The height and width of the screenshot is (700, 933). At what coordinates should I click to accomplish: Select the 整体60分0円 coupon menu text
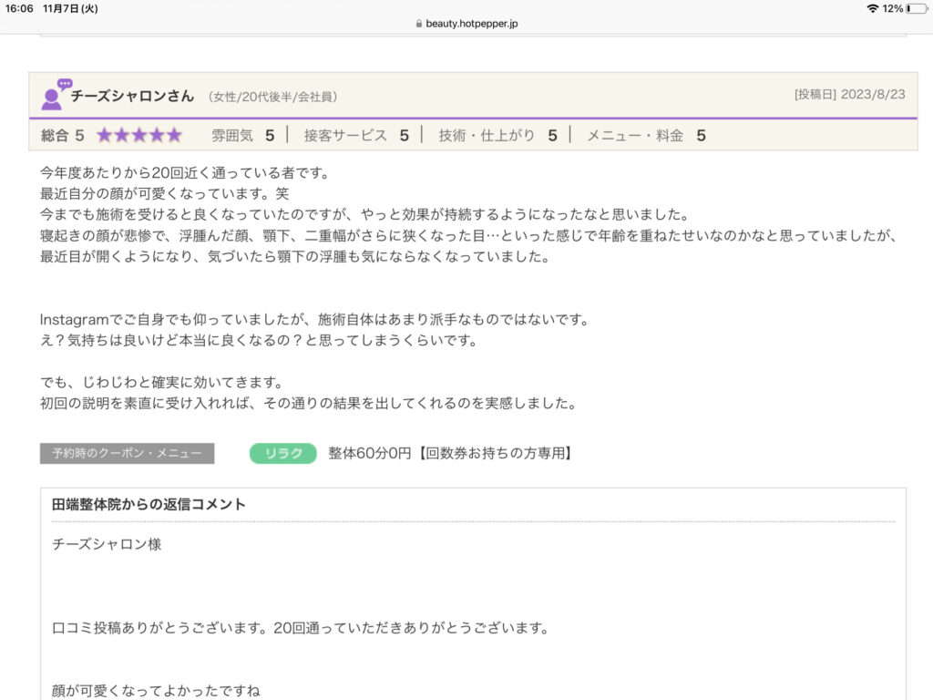(x=450, y=453)
